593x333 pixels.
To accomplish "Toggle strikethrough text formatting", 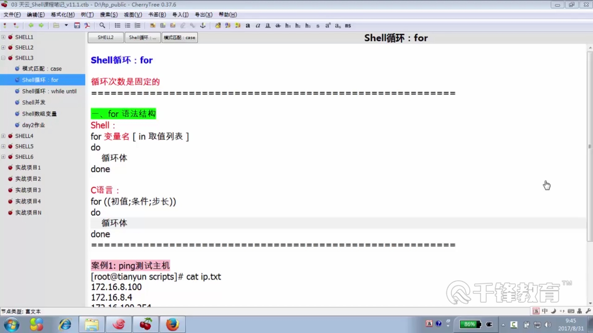I will [278, 26].
